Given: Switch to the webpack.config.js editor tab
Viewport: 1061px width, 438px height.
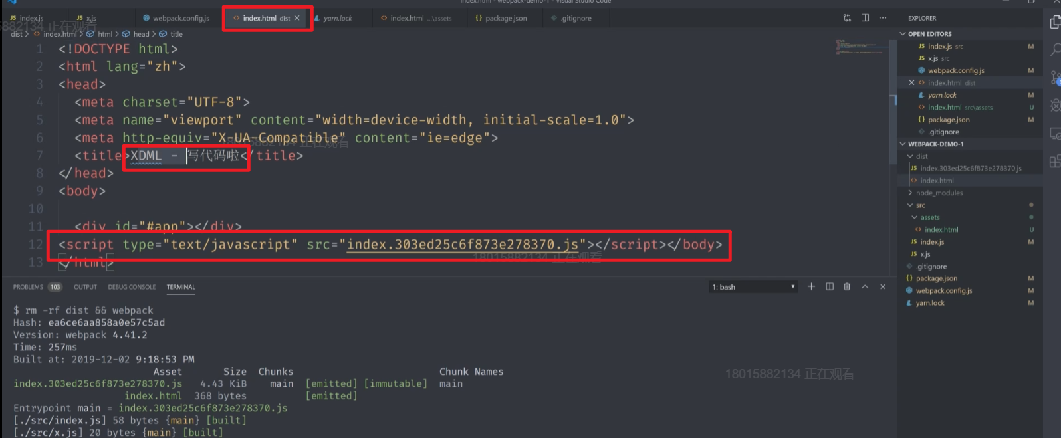Looking at the screenshot, I should pos(176,18).
